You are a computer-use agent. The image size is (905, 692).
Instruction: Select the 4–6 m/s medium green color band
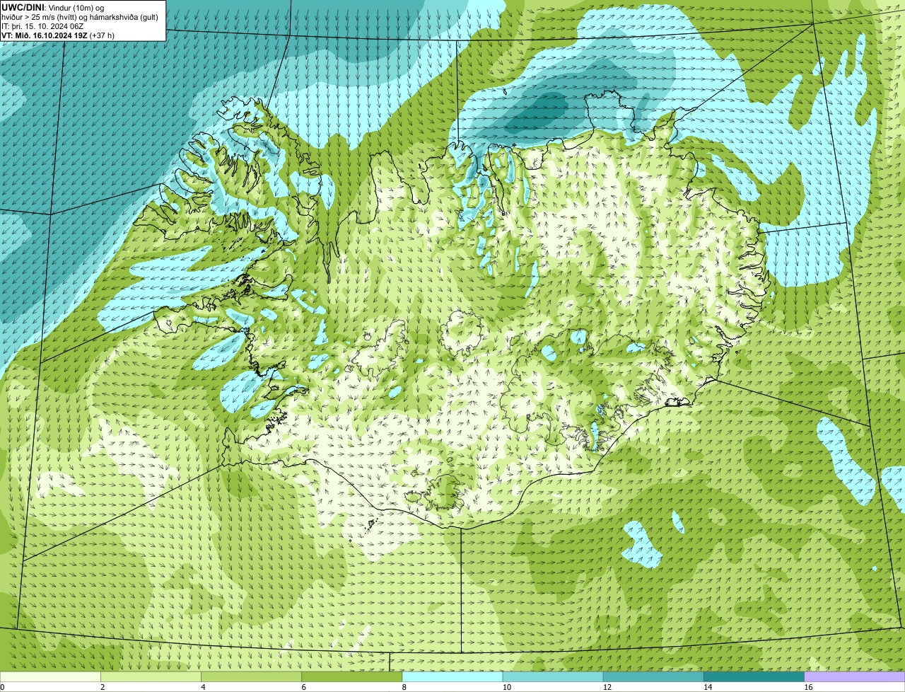click(x=251, y=676)
